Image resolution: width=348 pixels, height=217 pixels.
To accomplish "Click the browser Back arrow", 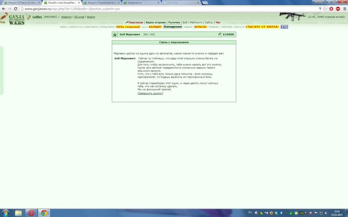I will tap(3, 9).
